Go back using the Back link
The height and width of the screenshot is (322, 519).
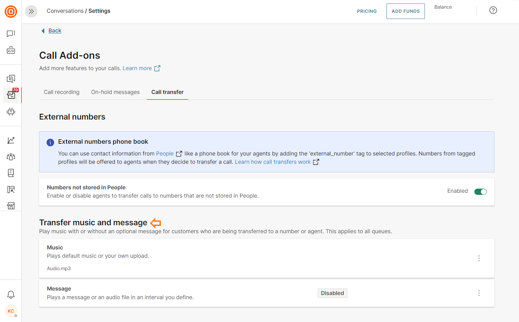pyautogui.click(x=55, y=31)
